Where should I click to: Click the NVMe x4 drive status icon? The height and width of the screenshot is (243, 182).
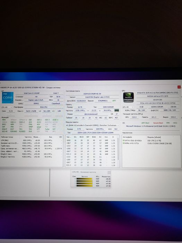tap(123, 143)
